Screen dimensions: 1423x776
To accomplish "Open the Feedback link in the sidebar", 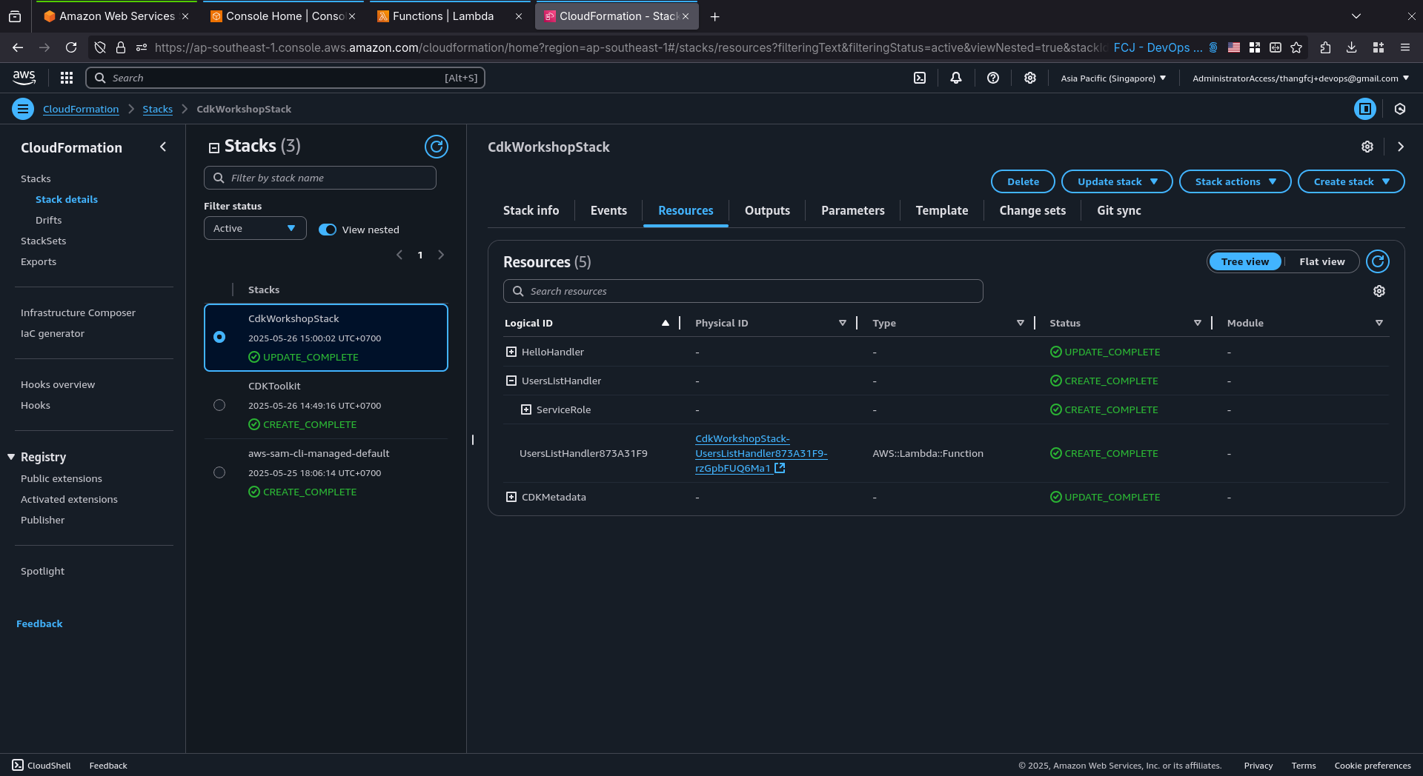I will coord(39,623).
